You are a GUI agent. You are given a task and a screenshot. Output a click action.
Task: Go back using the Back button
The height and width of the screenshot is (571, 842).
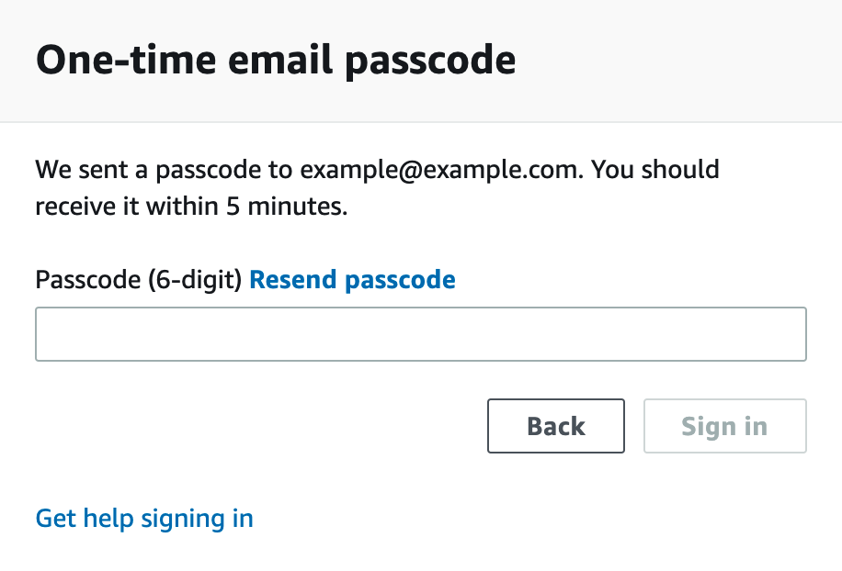click(x=556, y=426)
